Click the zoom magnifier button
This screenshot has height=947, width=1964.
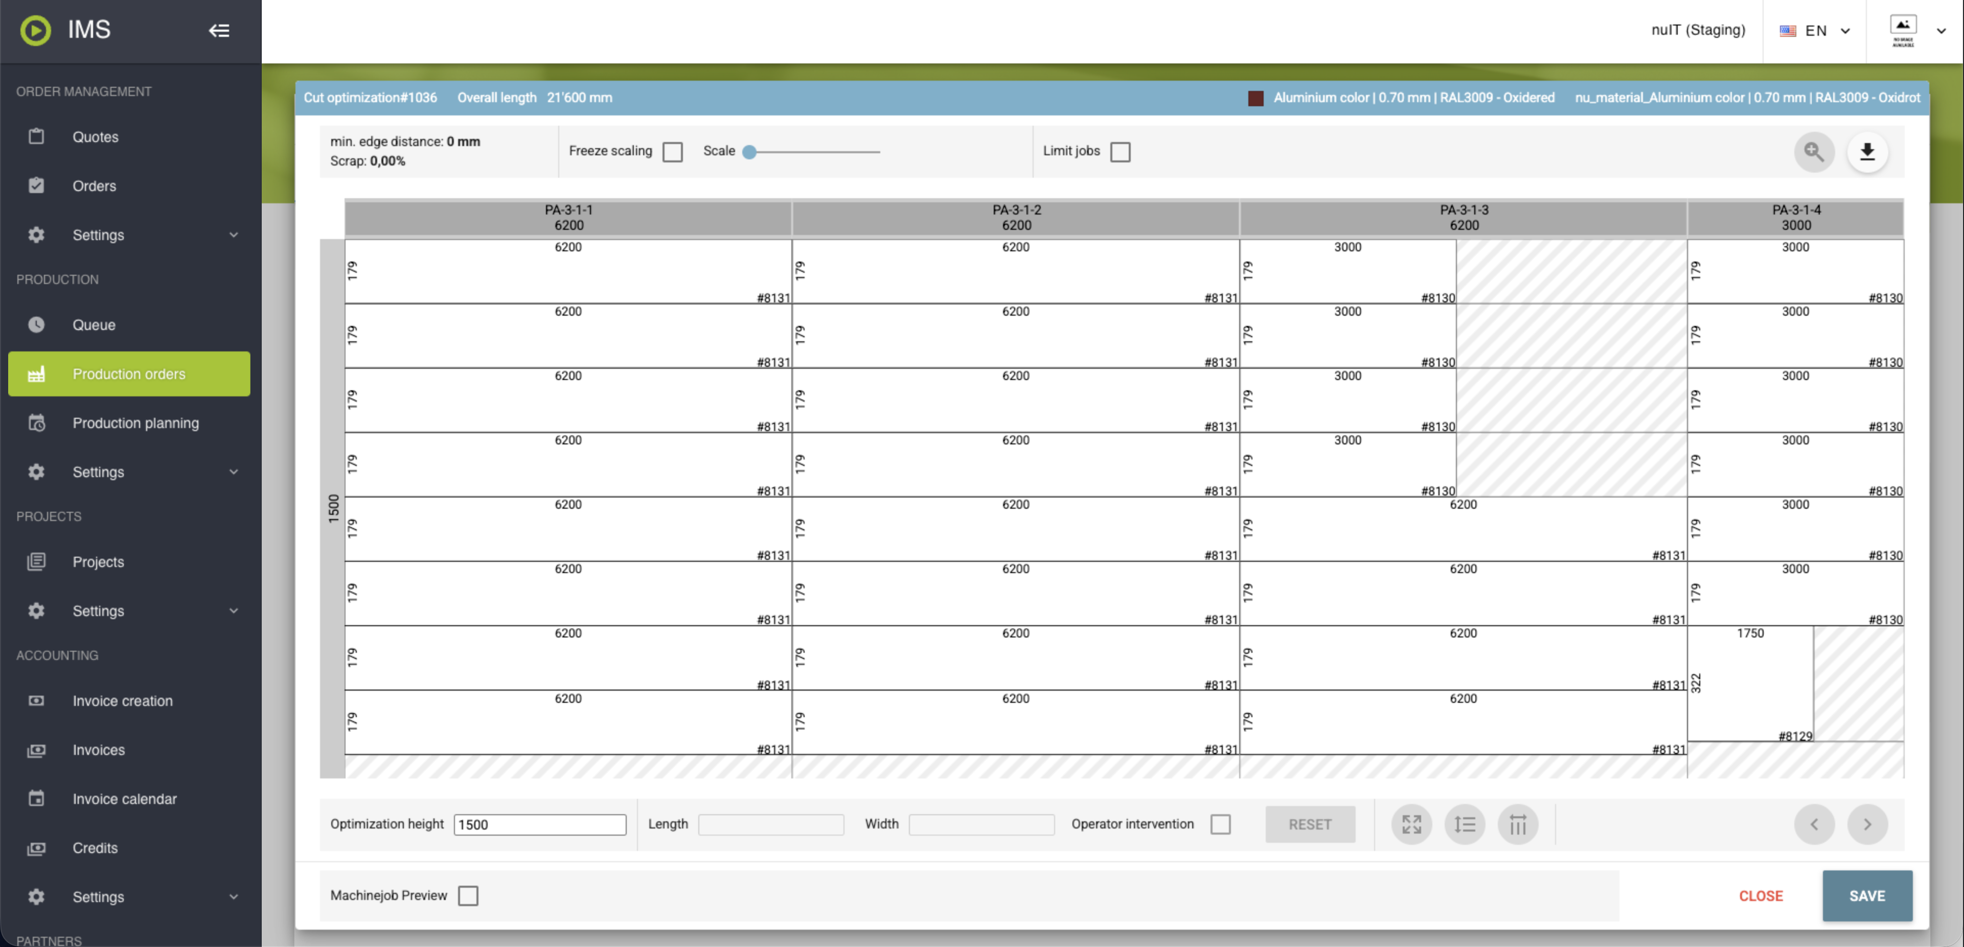click(x=1814, y=152)
